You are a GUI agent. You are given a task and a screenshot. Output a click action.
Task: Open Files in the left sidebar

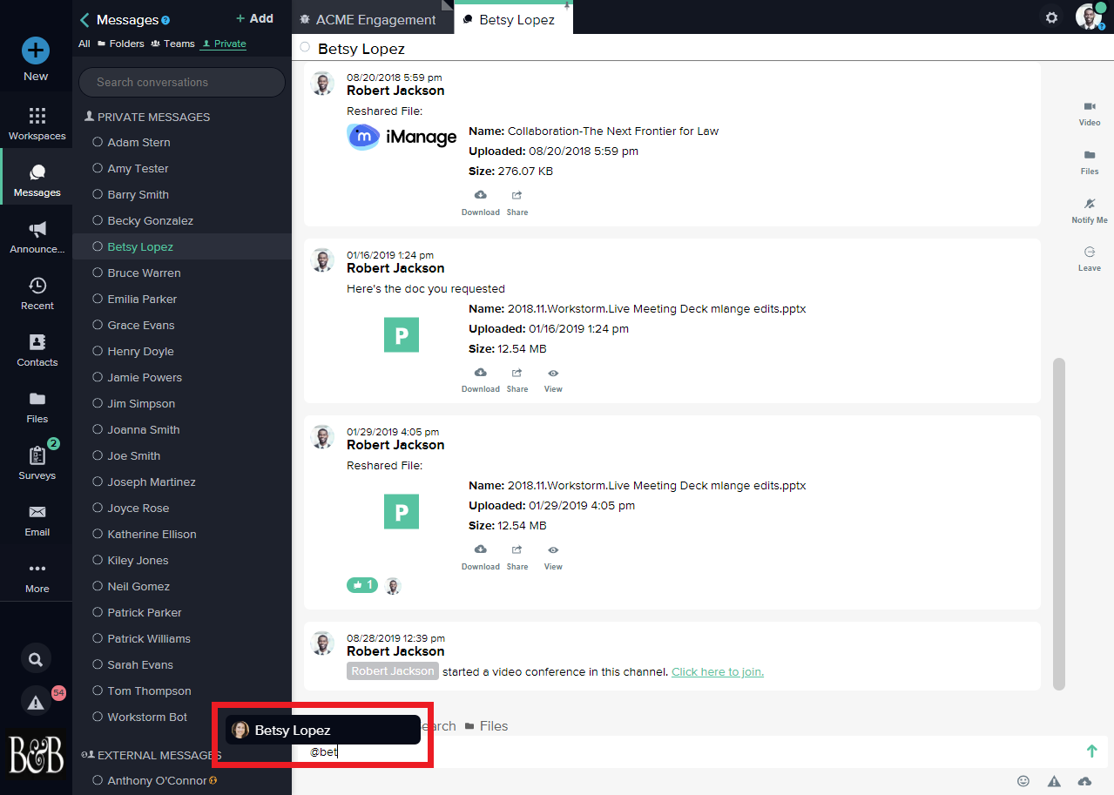point(37,407)
